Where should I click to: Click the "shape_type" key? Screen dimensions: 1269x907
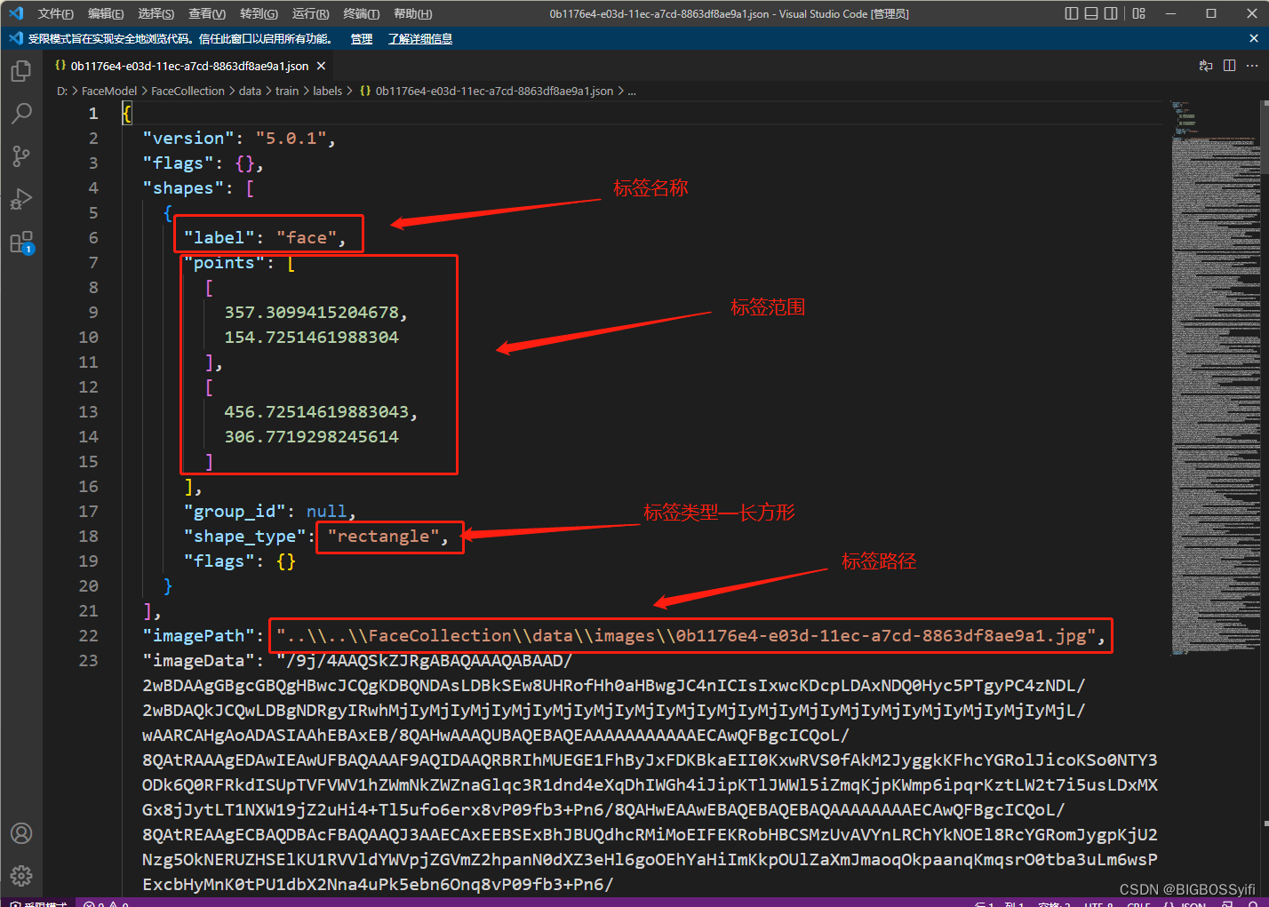pyautogui.click(x=244, y=537)
